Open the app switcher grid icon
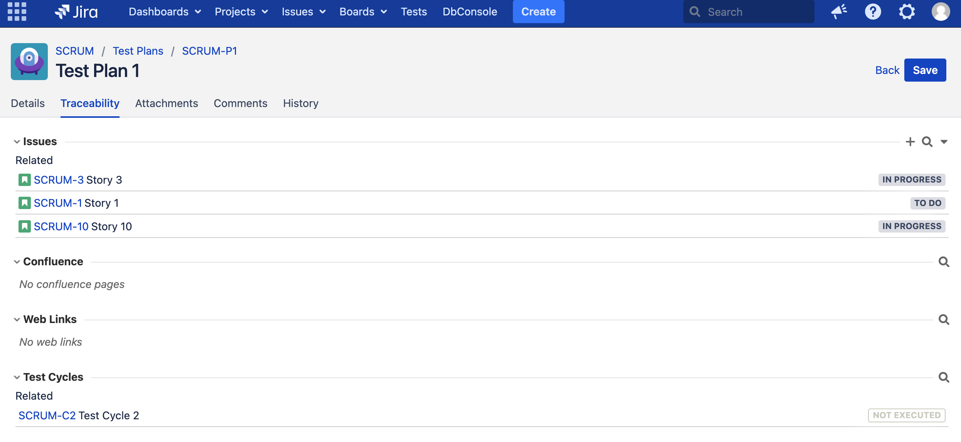The width and height of the screenshot is (961, 442). (17, 12)
